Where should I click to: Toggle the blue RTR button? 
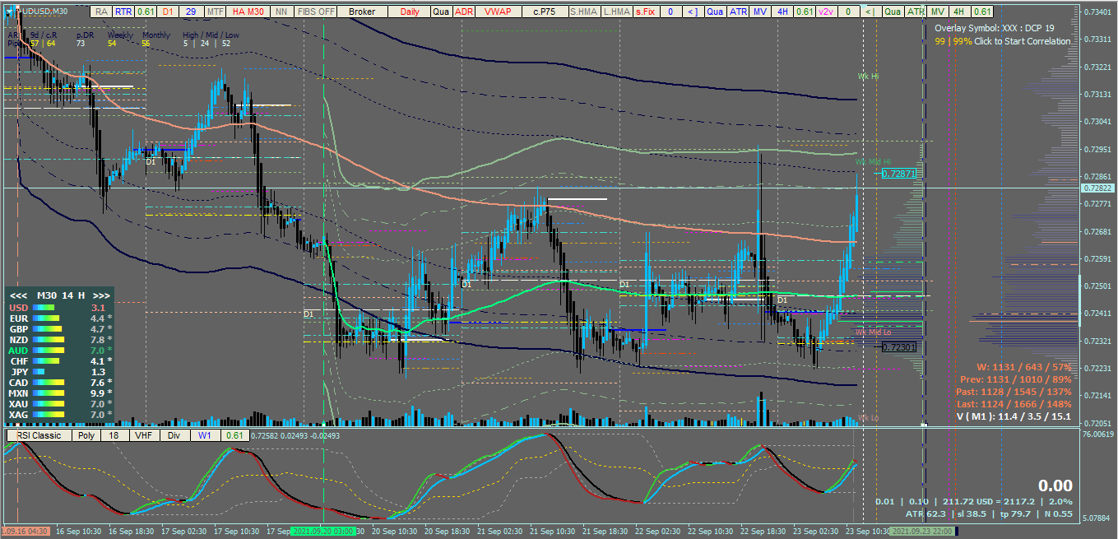(x=123, y=12)
